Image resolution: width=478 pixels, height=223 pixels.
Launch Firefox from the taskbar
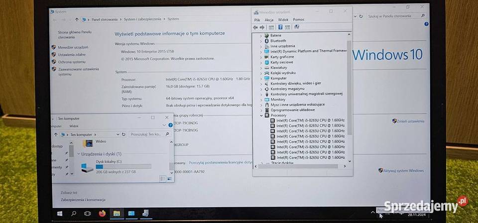[x=102, y=213]
